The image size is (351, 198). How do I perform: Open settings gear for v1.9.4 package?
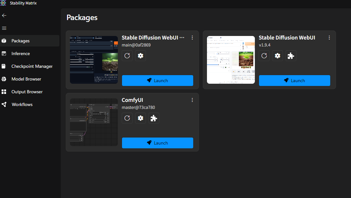coord(278,56)
